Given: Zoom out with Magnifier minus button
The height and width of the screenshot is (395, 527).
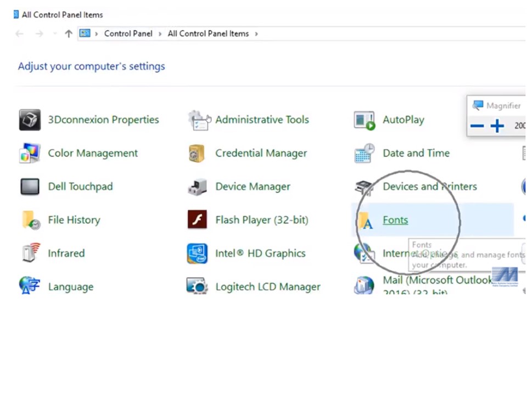Looking at the screenshot, I should [477, 126].
